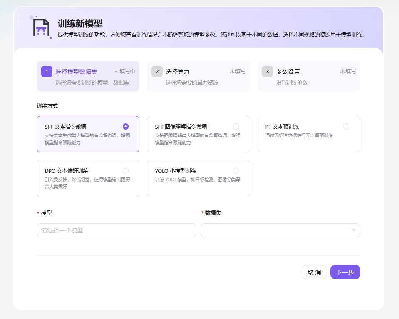Open step 1 选择模型数据集
This screenshot has height=319, width=399.
88,76
